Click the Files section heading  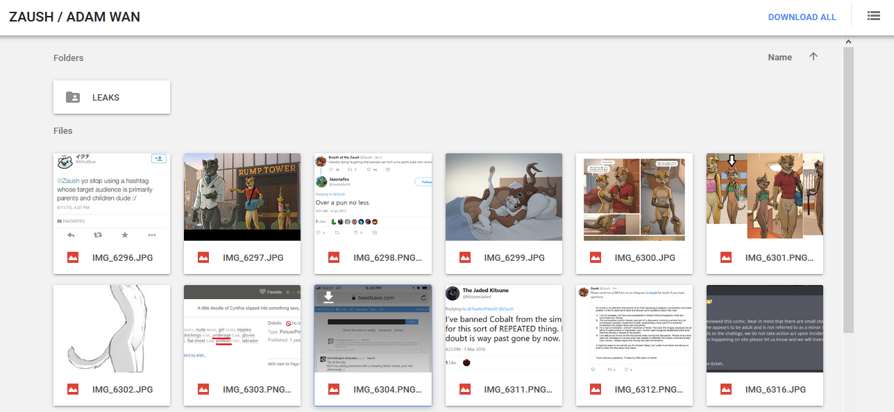62,130
